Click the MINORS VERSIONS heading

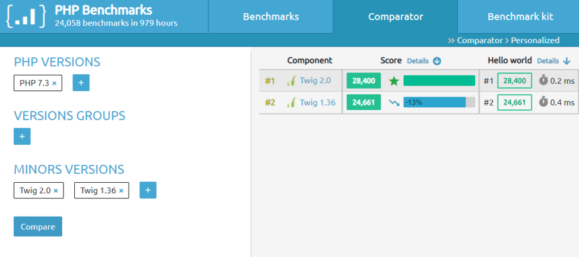pyautogui.click(x=69, y=170)
